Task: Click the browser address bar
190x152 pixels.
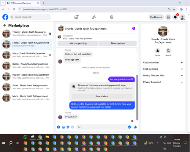Action: click(94, 9)
